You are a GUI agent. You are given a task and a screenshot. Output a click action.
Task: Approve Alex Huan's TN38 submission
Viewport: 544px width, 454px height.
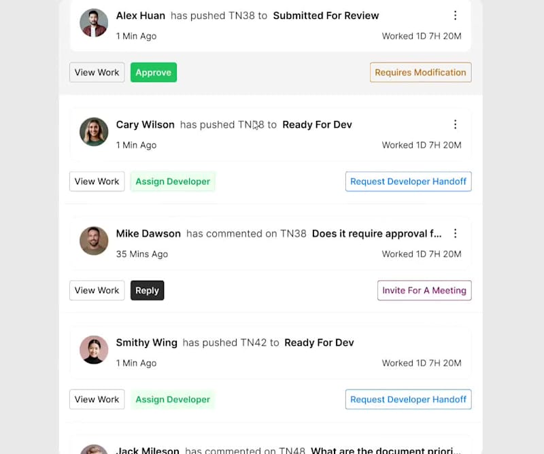154,73
